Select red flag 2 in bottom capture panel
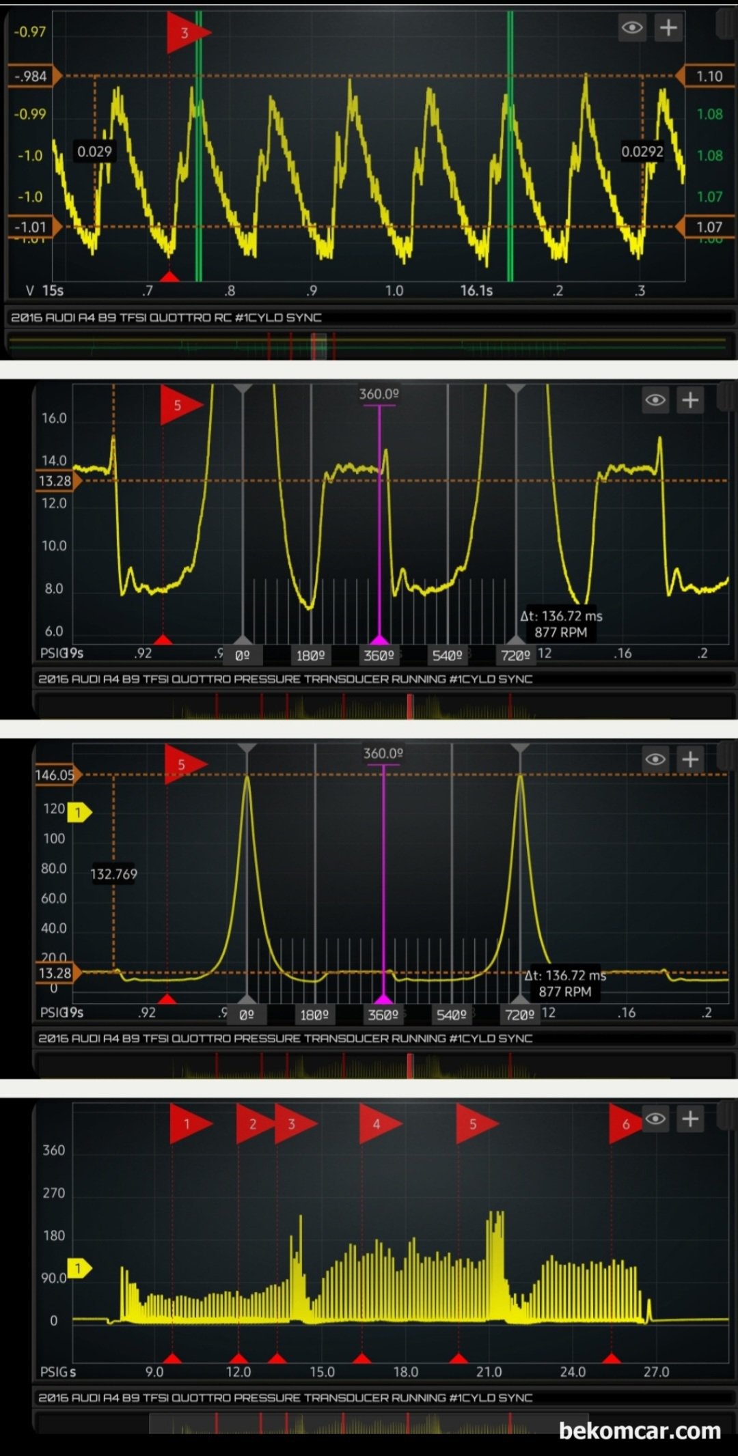This screenshot has width=738, height=1456. 256,1123
